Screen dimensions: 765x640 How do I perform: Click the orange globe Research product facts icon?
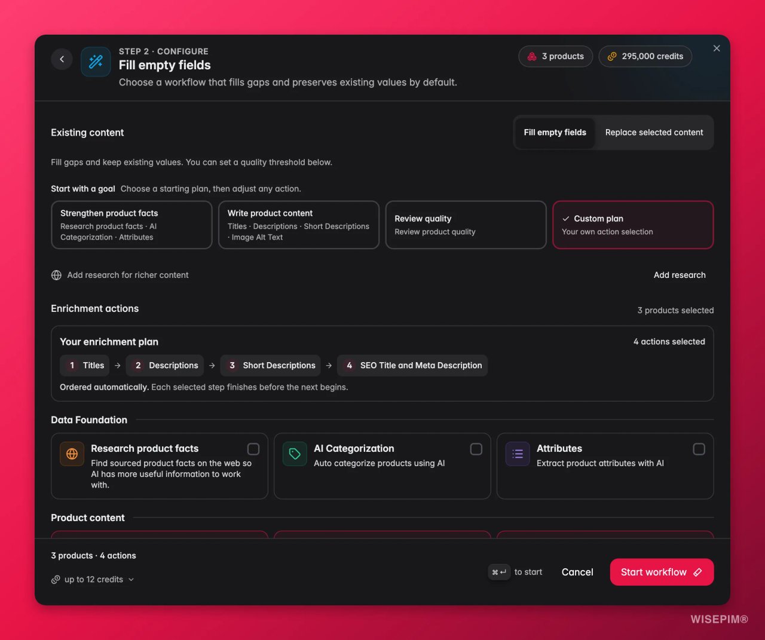click(72, 454)
